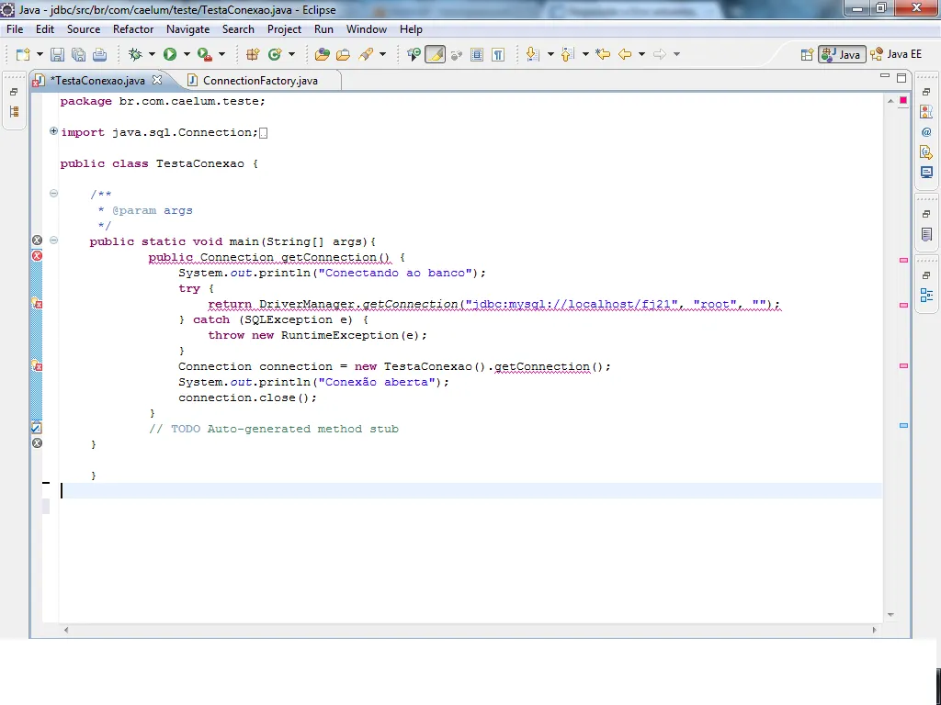Collapse the main method fold marker
The width and height of the screenshot is (941, 705).
[53, 241]
